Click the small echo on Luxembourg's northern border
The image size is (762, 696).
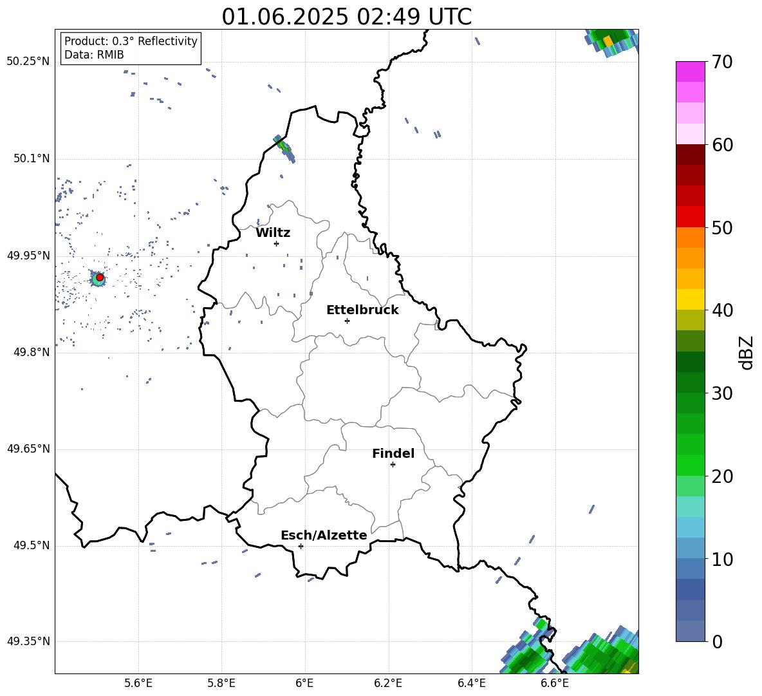pyautogui.click(x=284, y=148)
